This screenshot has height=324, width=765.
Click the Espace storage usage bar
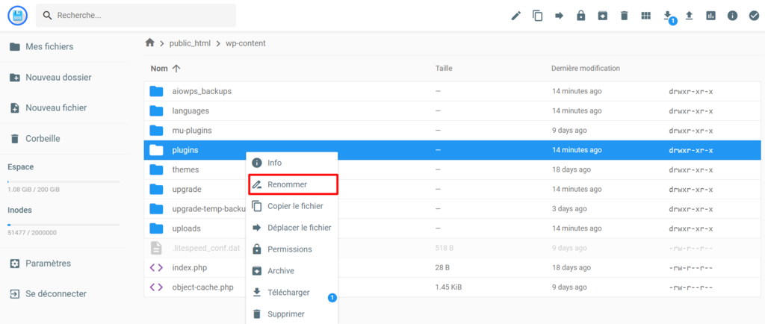[x=64, y=181]
